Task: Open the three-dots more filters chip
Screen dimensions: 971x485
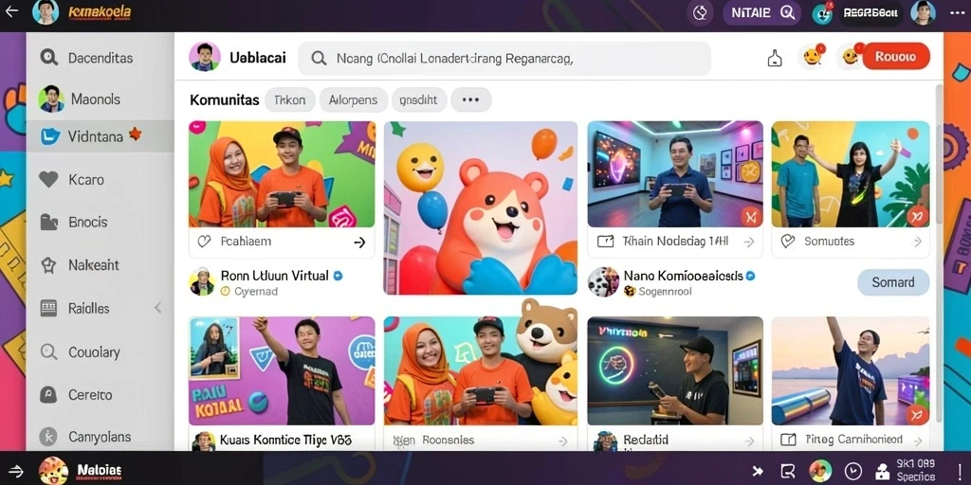Action: [471, 99]
